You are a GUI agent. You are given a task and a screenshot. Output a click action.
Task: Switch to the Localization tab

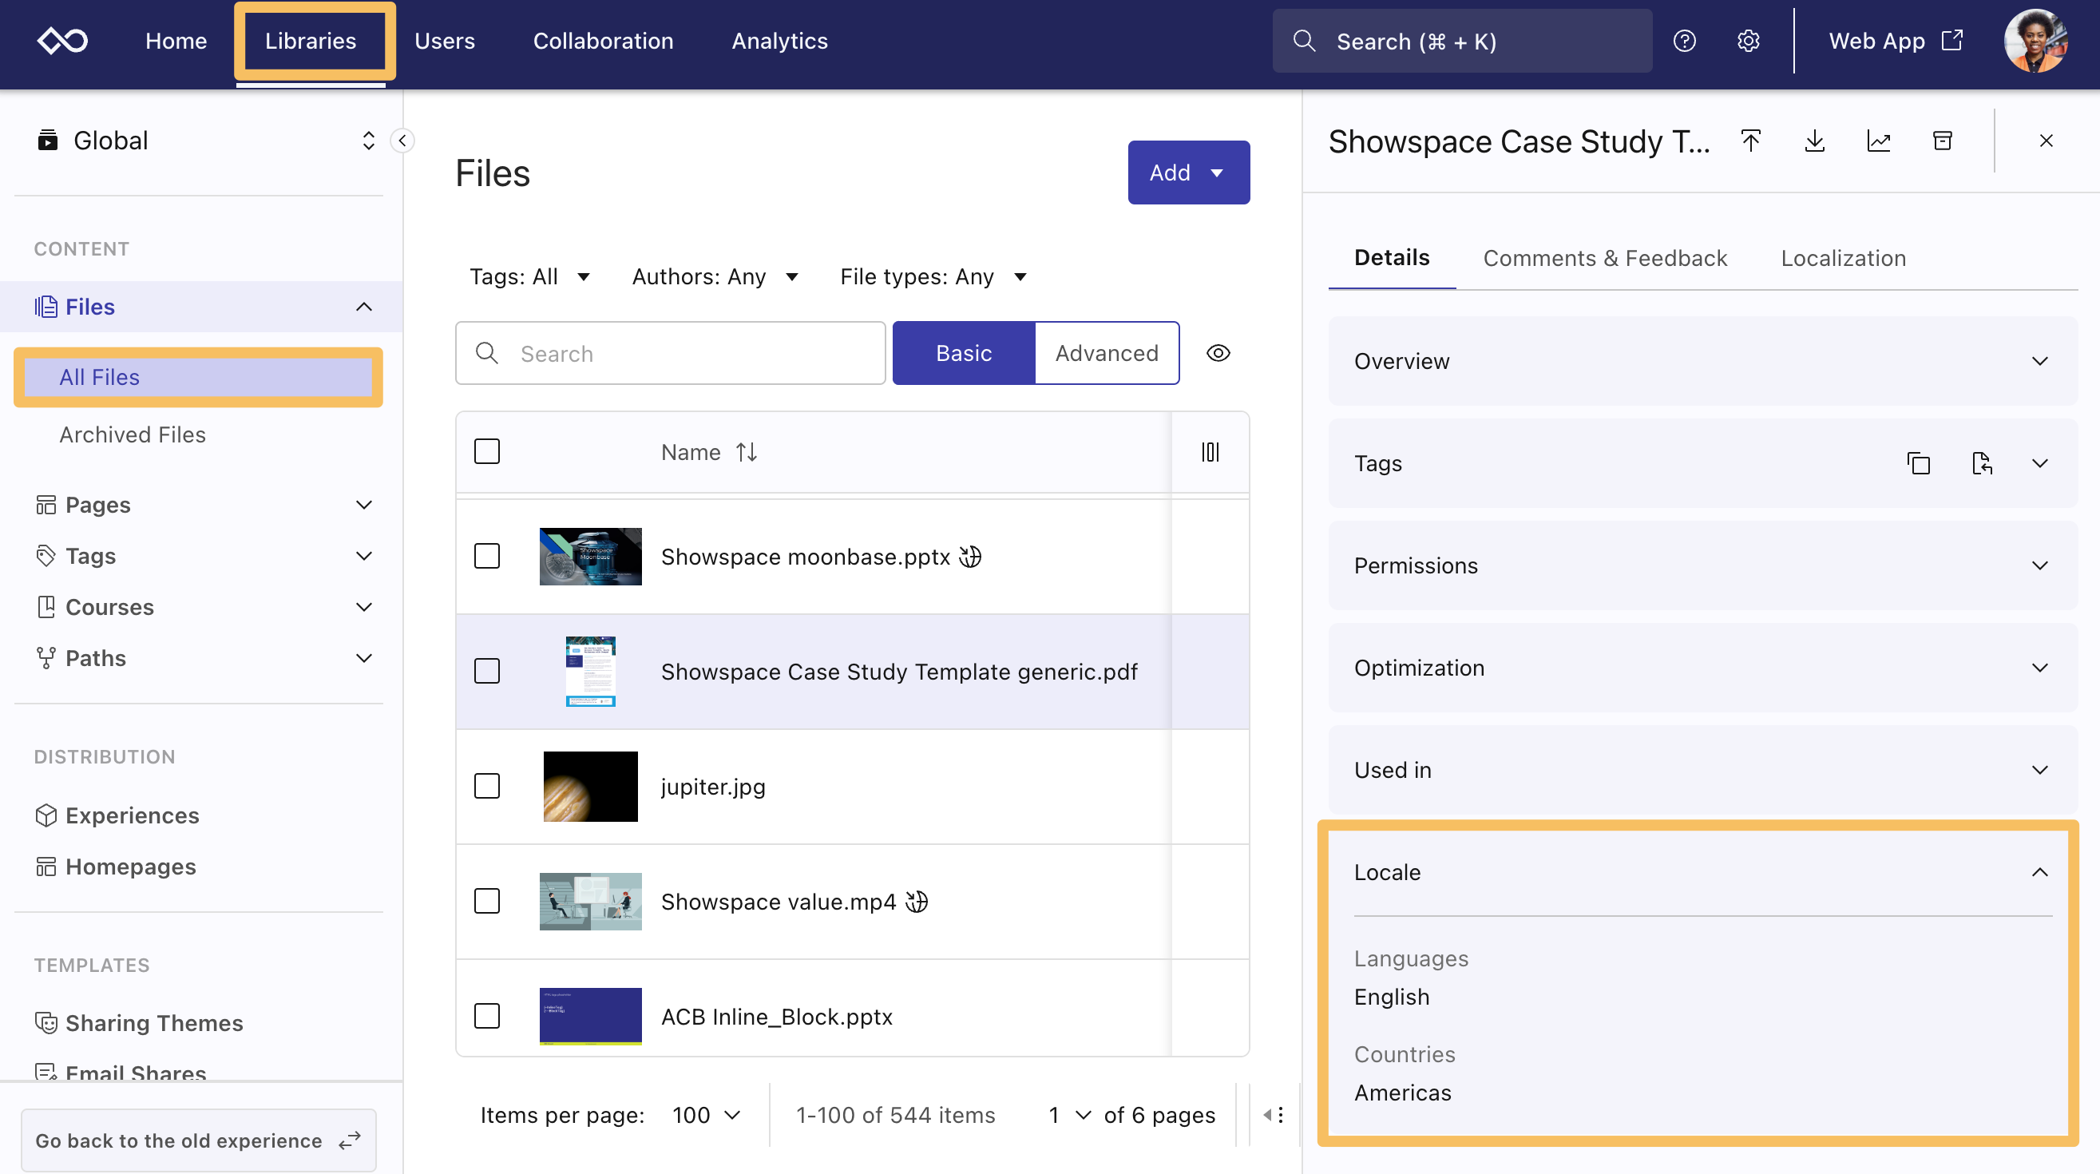pos(1842,259)
